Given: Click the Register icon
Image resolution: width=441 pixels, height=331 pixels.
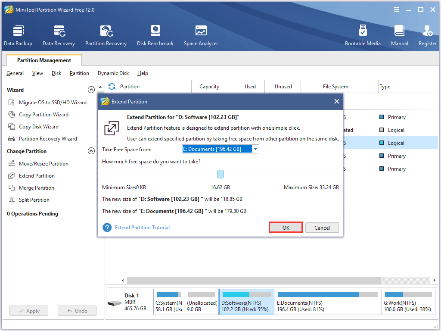Looking at the screenshot, I should [427, 35].
